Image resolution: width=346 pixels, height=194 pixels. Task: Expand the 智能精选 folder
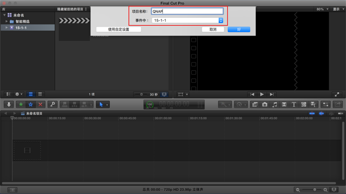point(6,21)
